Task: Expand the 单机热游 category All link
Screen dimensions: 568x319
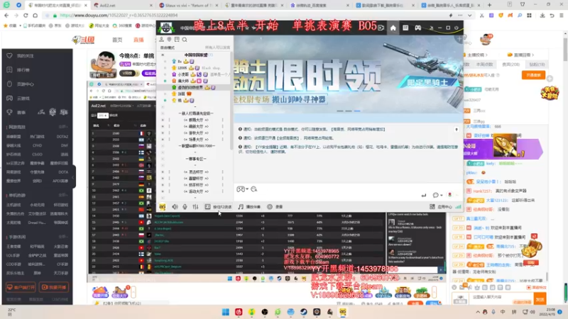Action: (63, 196)
